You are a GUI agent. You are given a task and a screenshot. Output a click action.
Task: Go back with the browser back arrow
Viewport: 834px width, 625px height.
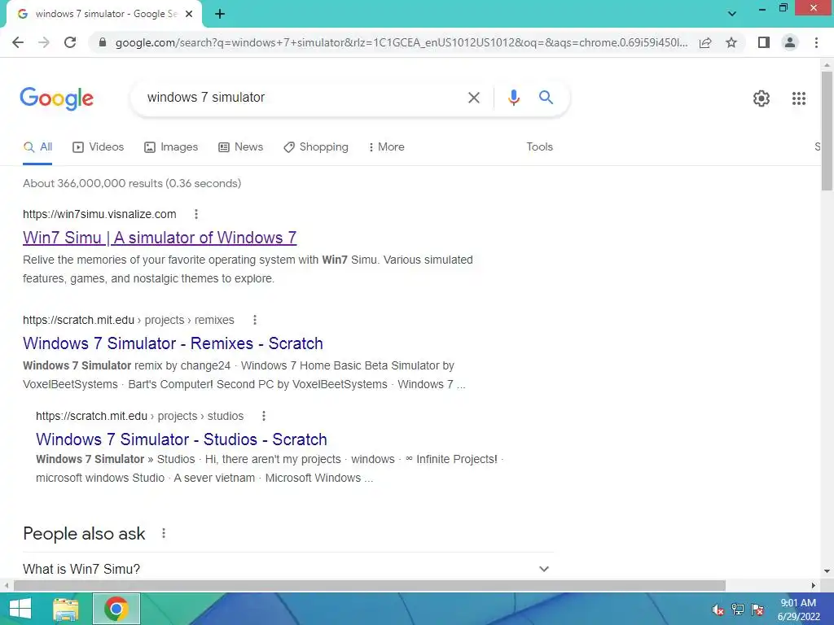[18, 42]
